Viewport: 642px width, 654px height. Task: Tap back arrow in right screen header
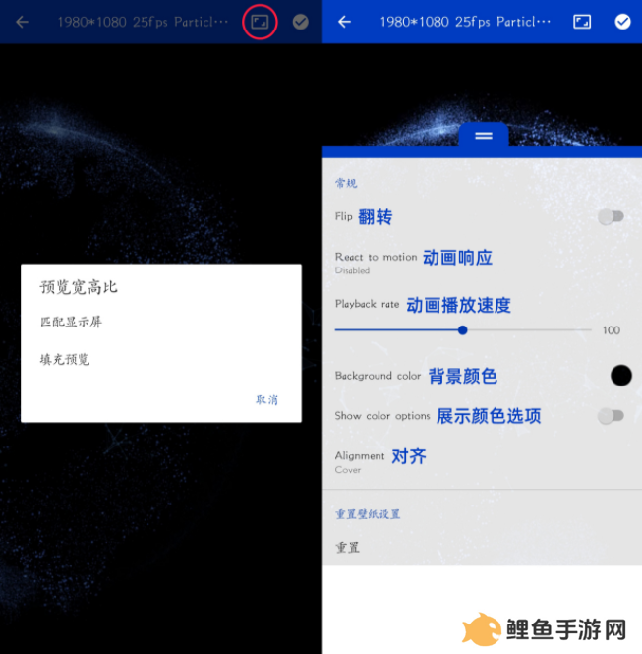click(344, 22)
